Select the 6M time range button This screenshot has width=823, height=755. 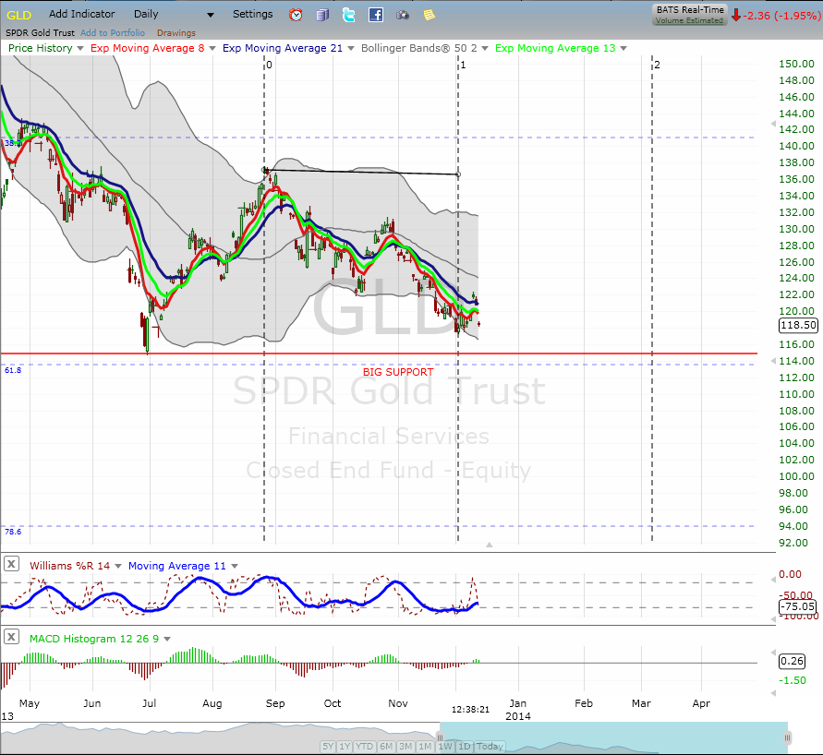386,746
